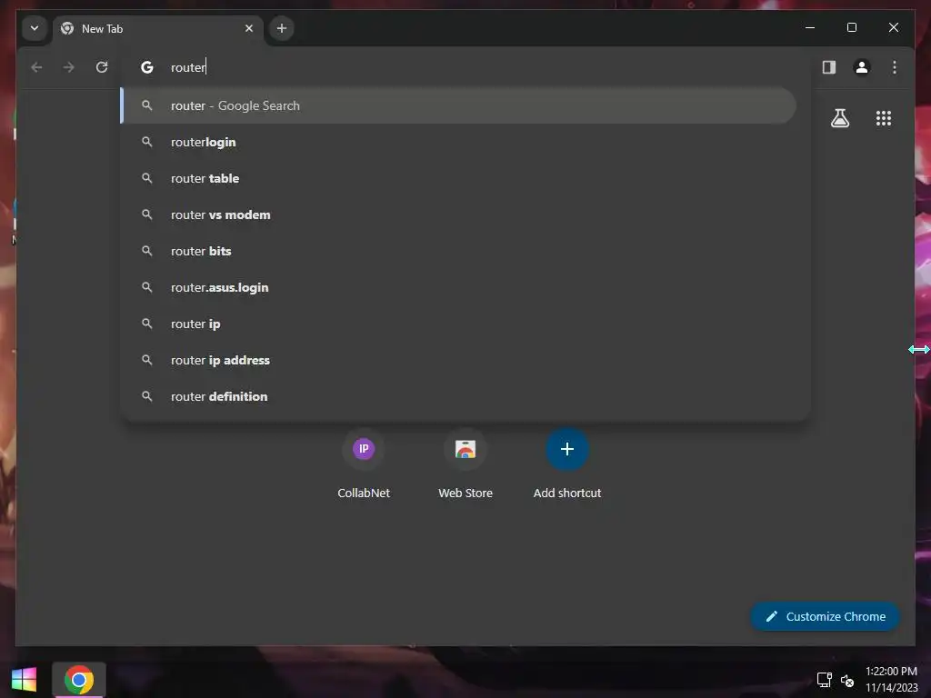Open Customize Chrome panel
This screenshot has width=931, height=698.
[x=825, y=617]
